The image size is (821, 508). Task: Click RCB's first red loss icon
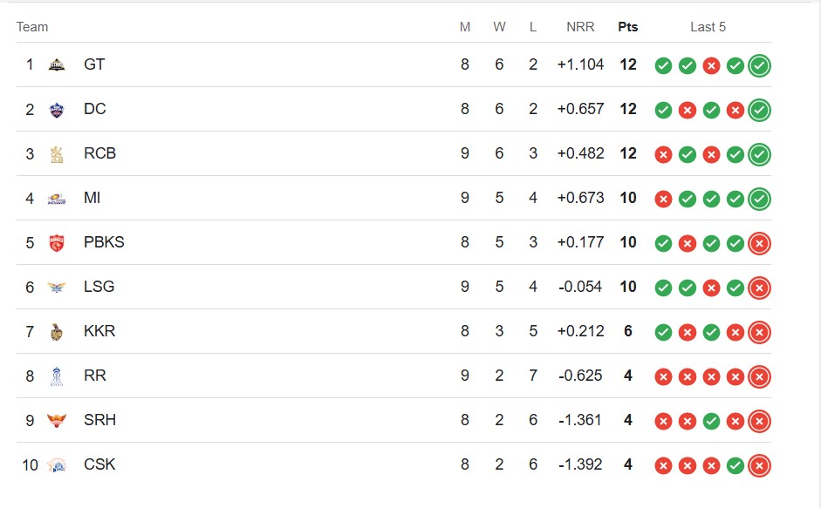663,154
